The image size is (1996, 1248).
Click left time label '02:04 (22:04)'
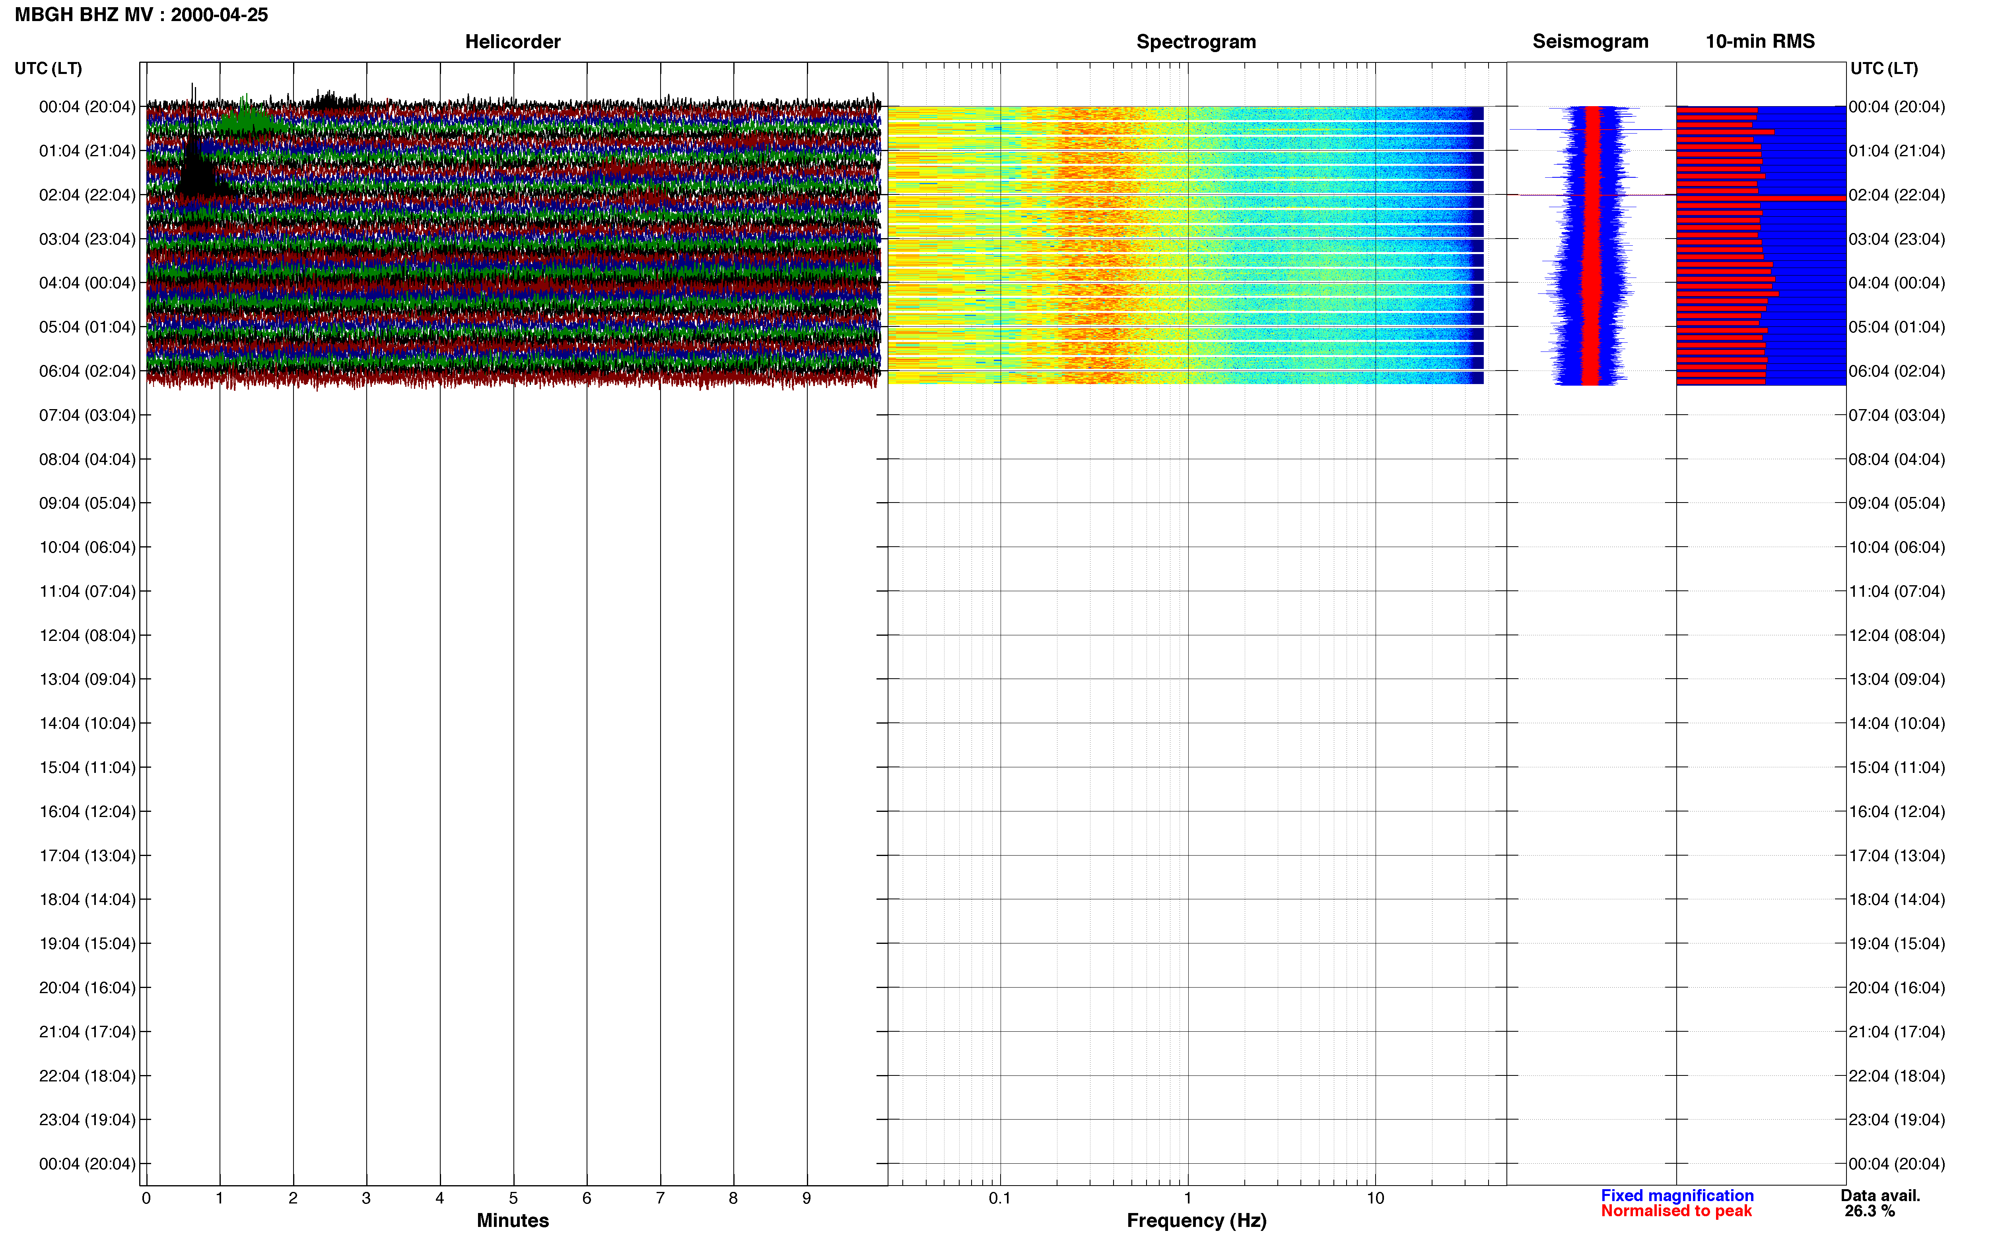(87, 195)
